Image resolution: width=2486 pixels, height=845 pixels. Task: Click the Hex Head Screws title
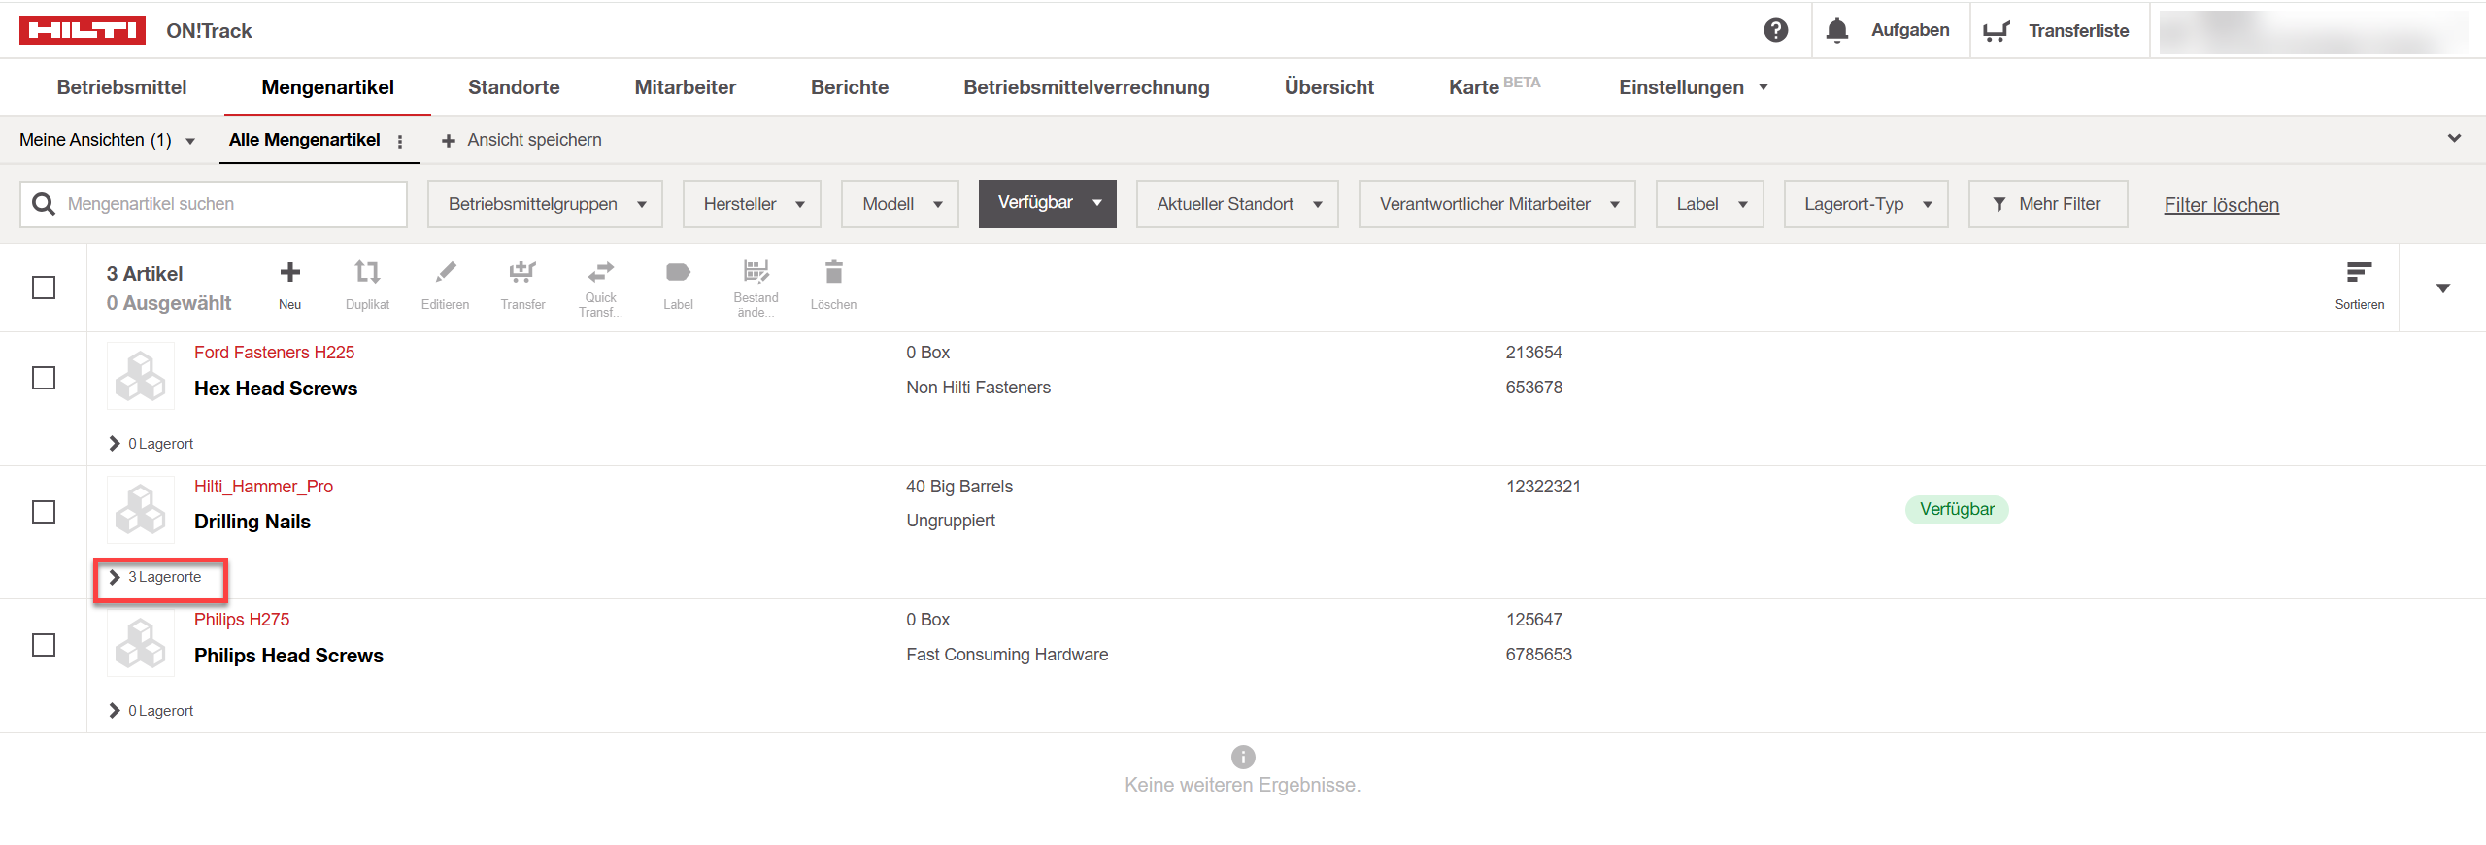[x=276, y=389]
